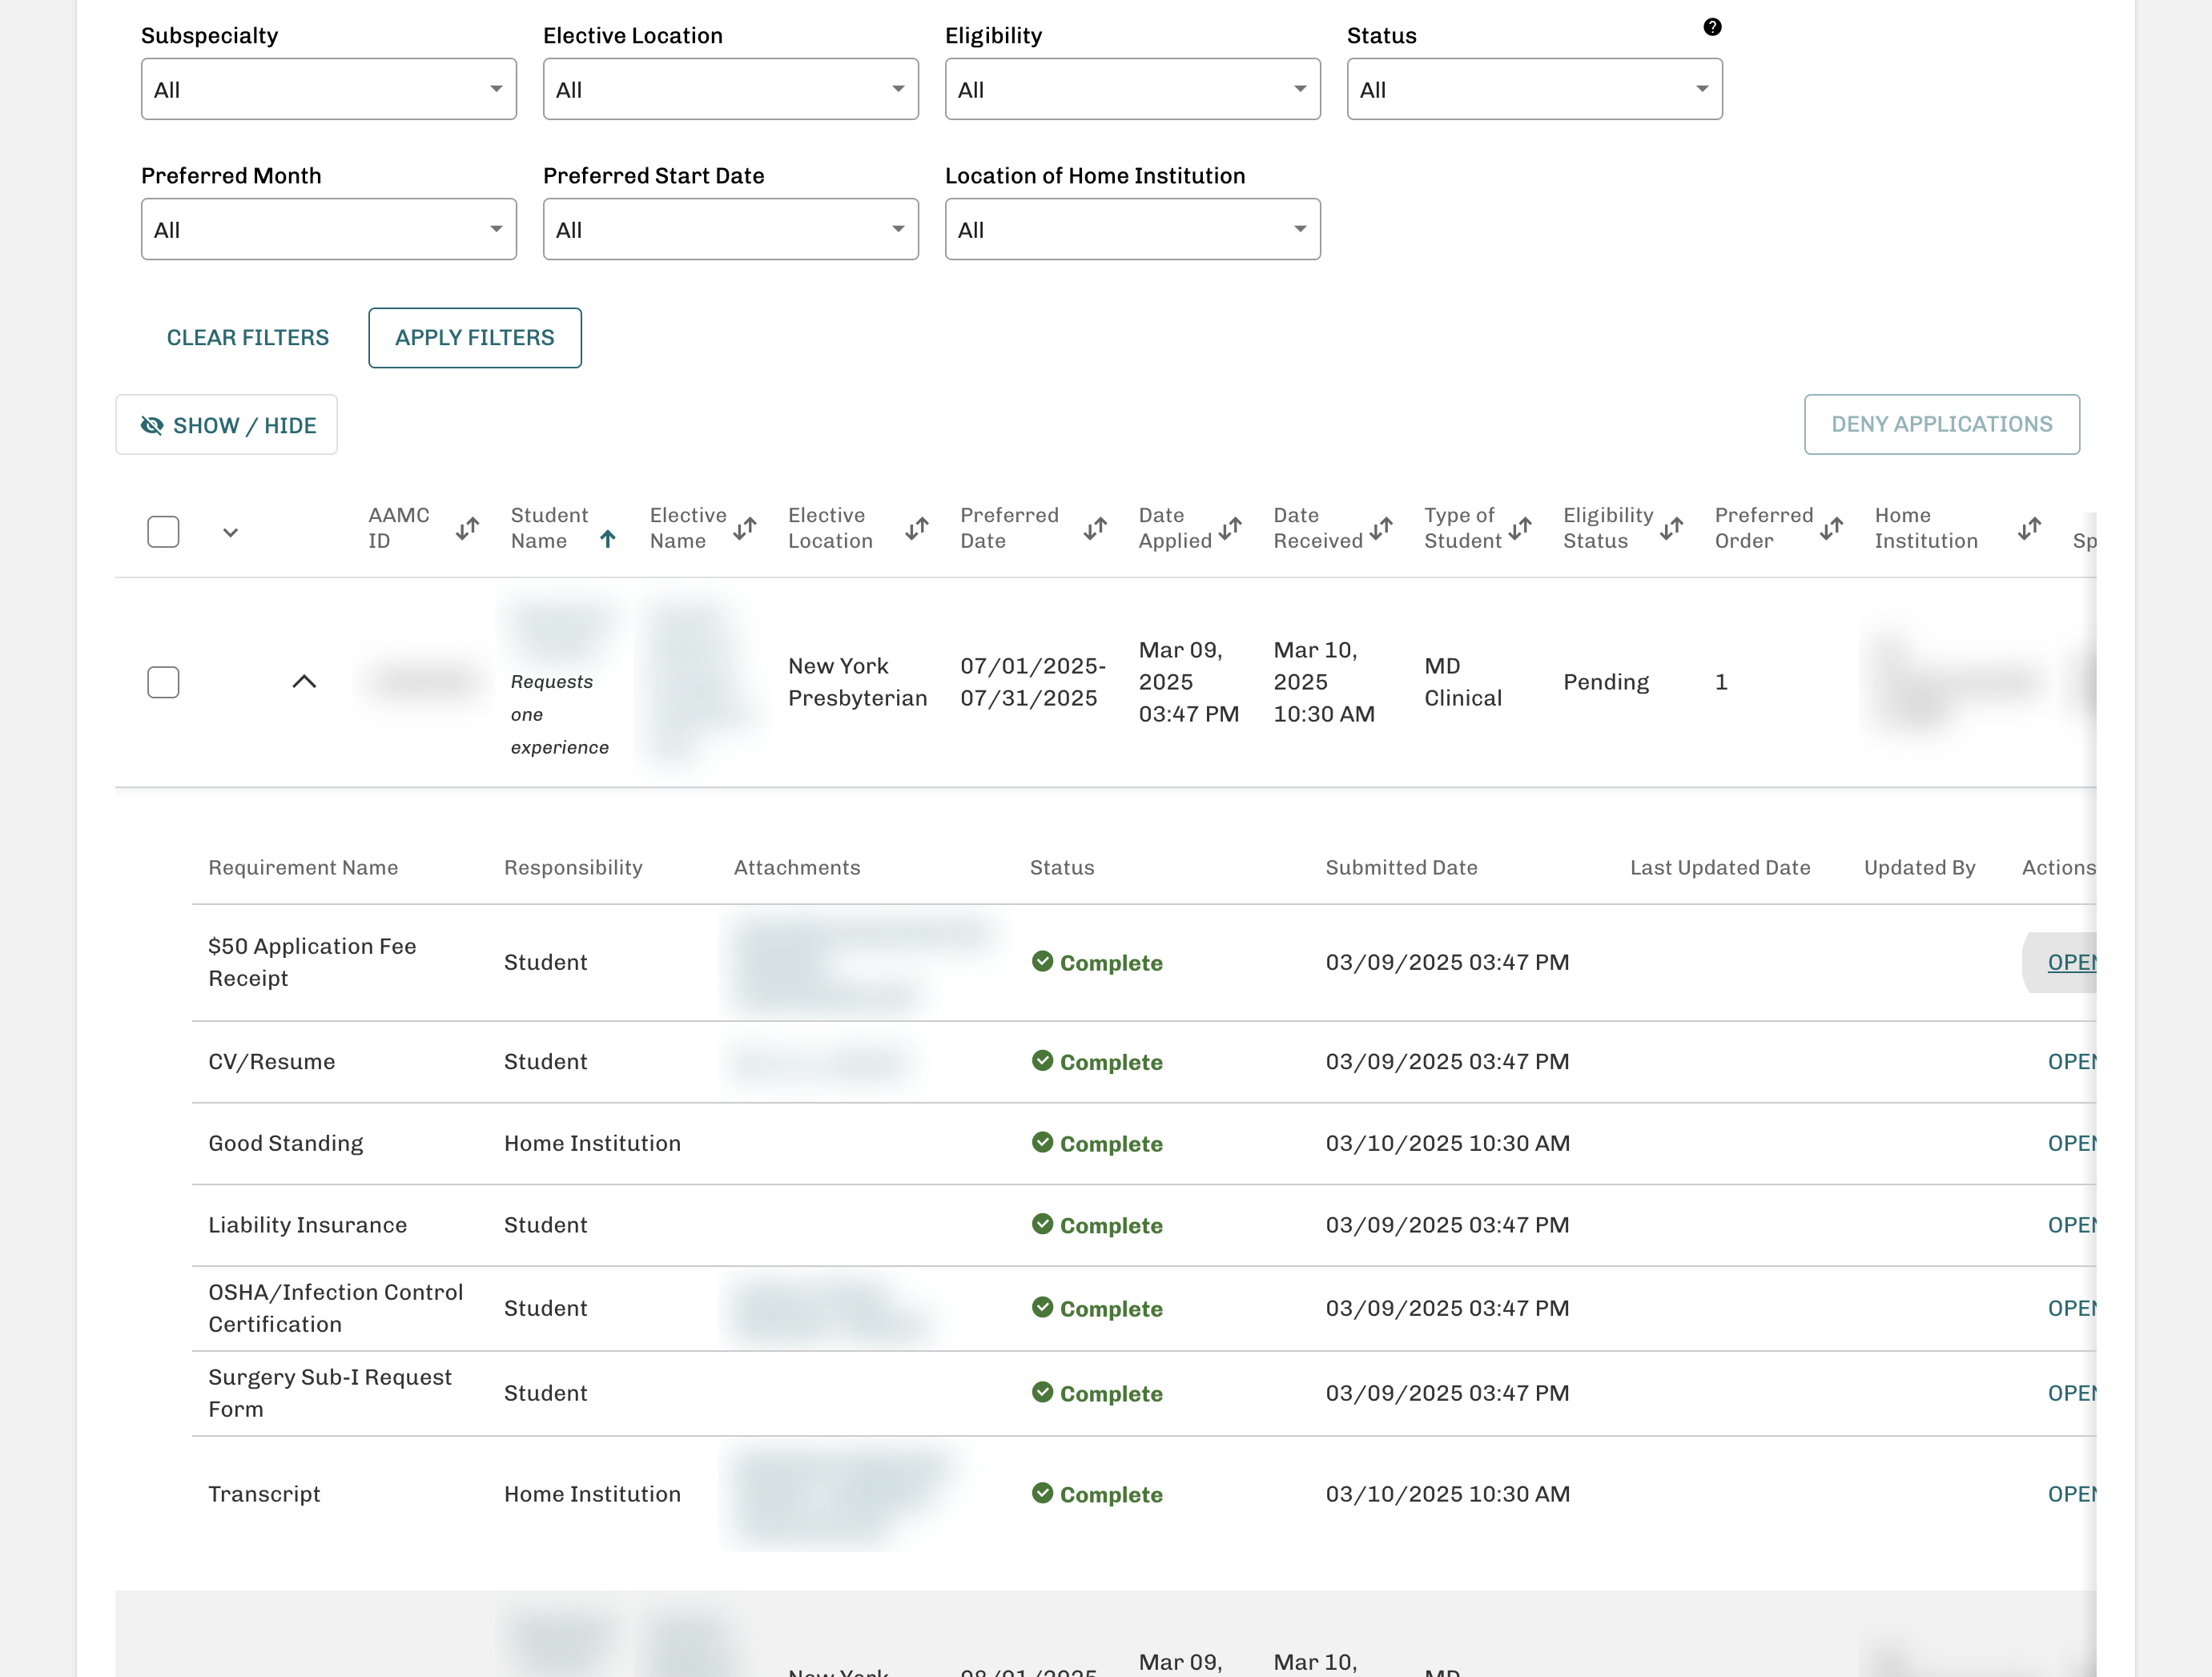Sort table by Date Applied
This screenshot has width=2212, height=1677.
pyautogui.click(x=1230, y=528)
